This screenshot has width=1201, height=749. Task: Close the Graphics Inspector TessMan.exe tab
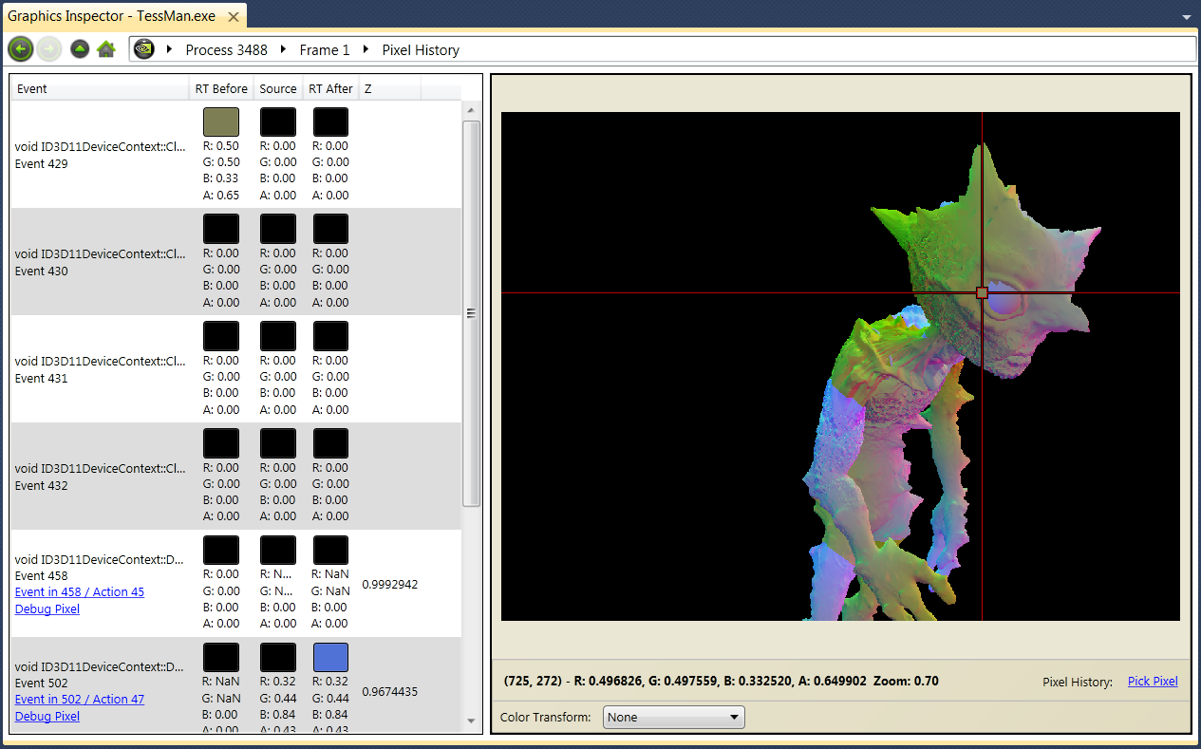pyautogui.click(x=235, y=17)
